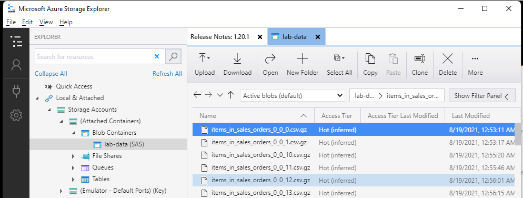Screen dimensions: 523x198
Task: Expand the File Shares node
Action: (x=73, y=156)
